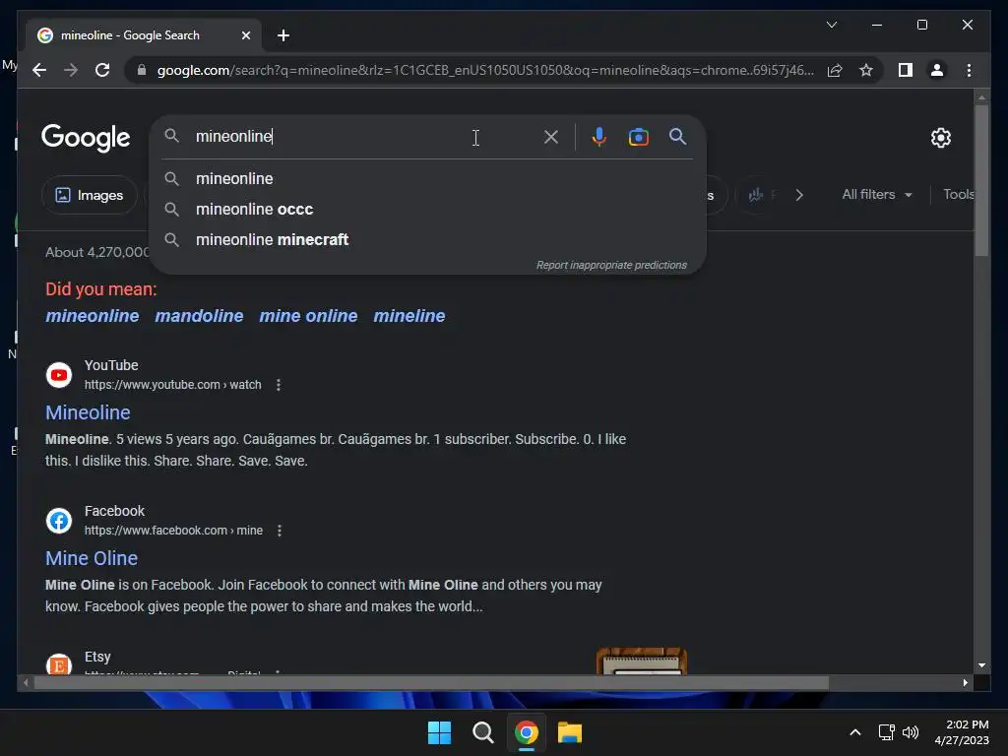Open the Etsy result thumbnail
This screenshot has width=1008, height=756.
click(x=642, y=661)
